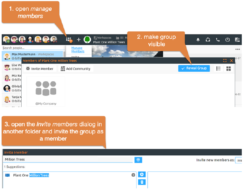Toggle the Reveal Group button

click(194, 68)
